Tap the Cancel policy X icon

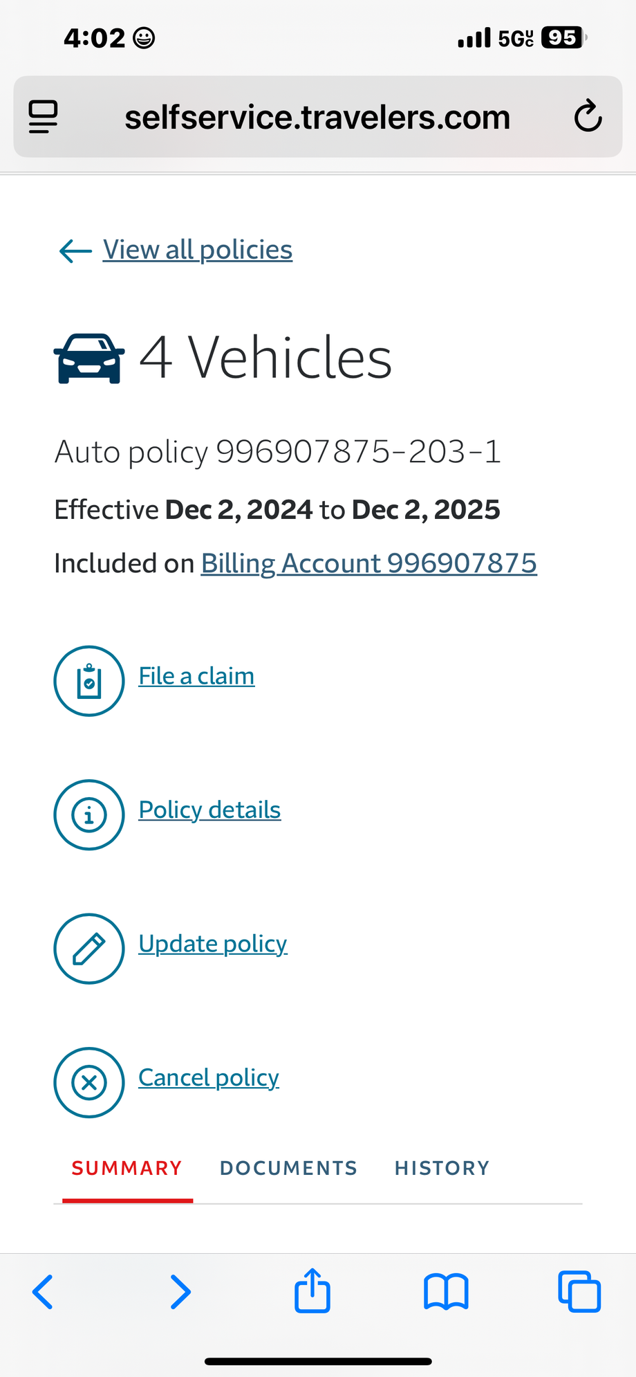click(89, 1082)
